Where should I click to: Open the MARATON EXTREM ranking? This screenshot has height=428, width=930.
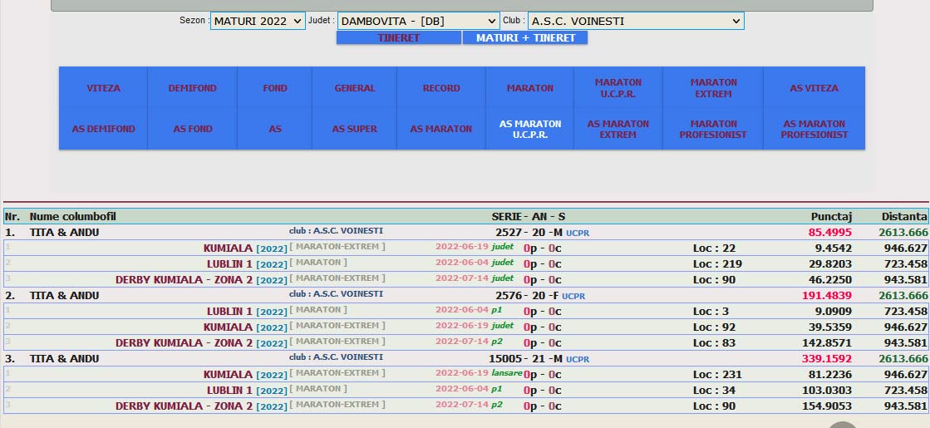pos(713,88)
